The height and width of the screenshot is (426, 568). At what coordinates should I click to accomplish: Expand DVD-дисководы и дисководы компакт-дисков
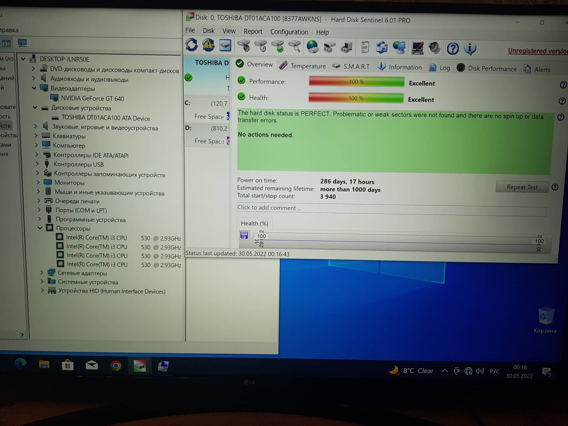pyautogui.click(x=33, y=68)
